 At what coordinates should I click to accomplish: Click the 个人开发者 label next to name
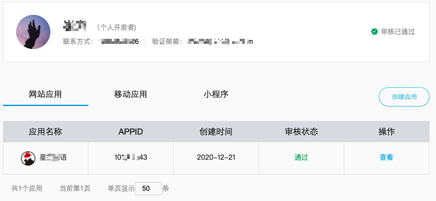[116, 28]
